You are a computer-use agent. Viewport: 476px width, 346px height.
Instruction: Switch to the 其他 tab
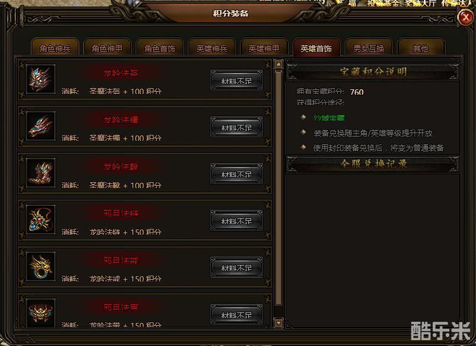coord(421,47)
